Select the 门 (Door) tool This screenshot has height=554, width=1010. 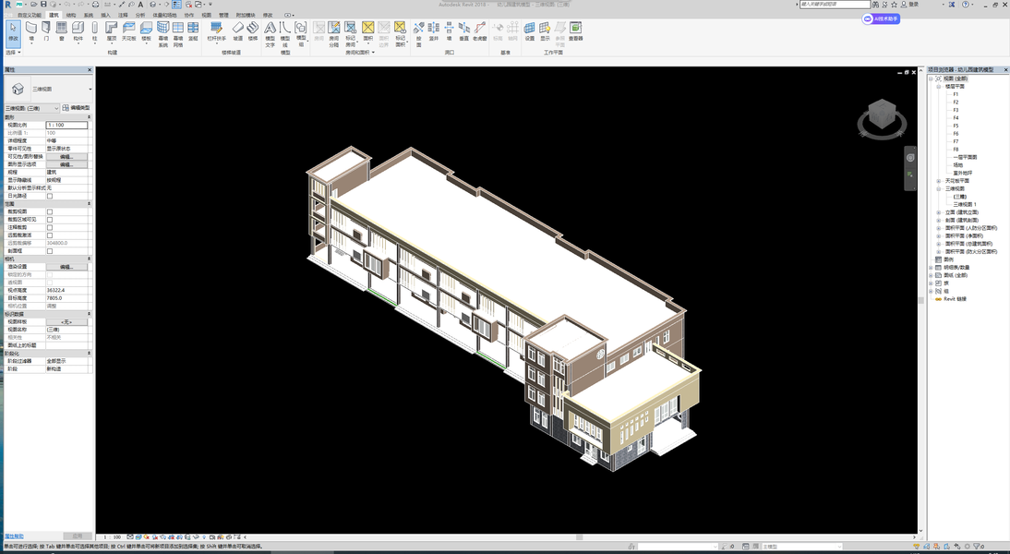[x=46, y=31]
